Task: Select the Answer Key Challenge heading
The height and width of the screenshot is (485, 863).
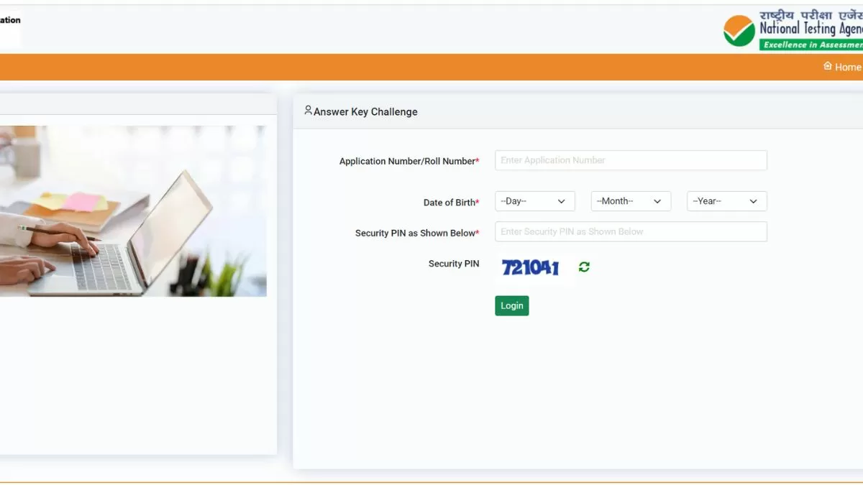Action: pos(365,111)
